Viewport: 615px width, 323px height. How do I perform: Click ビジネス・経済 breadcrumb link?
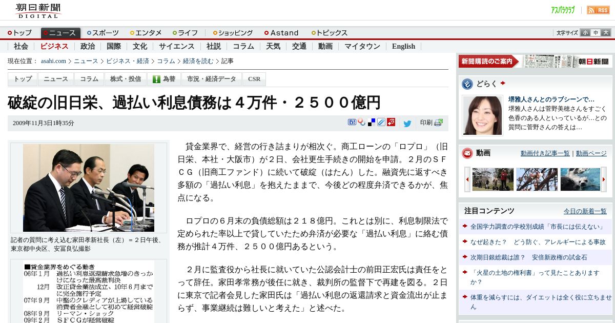point(128,61)
